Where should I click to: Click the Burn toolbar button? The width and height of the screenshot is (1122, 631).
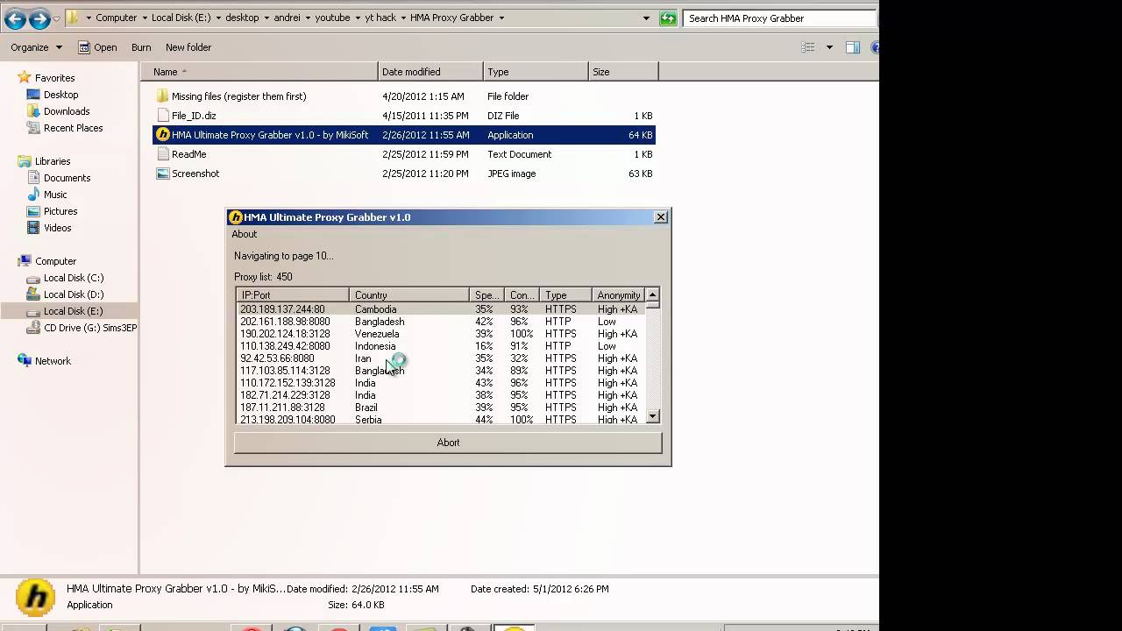(x=141, y=47)
